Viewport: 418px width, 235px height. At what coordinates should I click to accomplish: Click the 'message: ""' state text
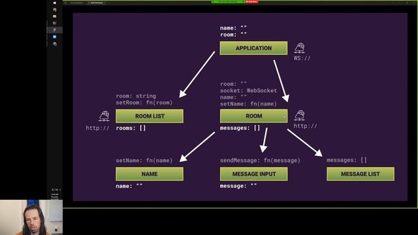click(x=238, y=186)
